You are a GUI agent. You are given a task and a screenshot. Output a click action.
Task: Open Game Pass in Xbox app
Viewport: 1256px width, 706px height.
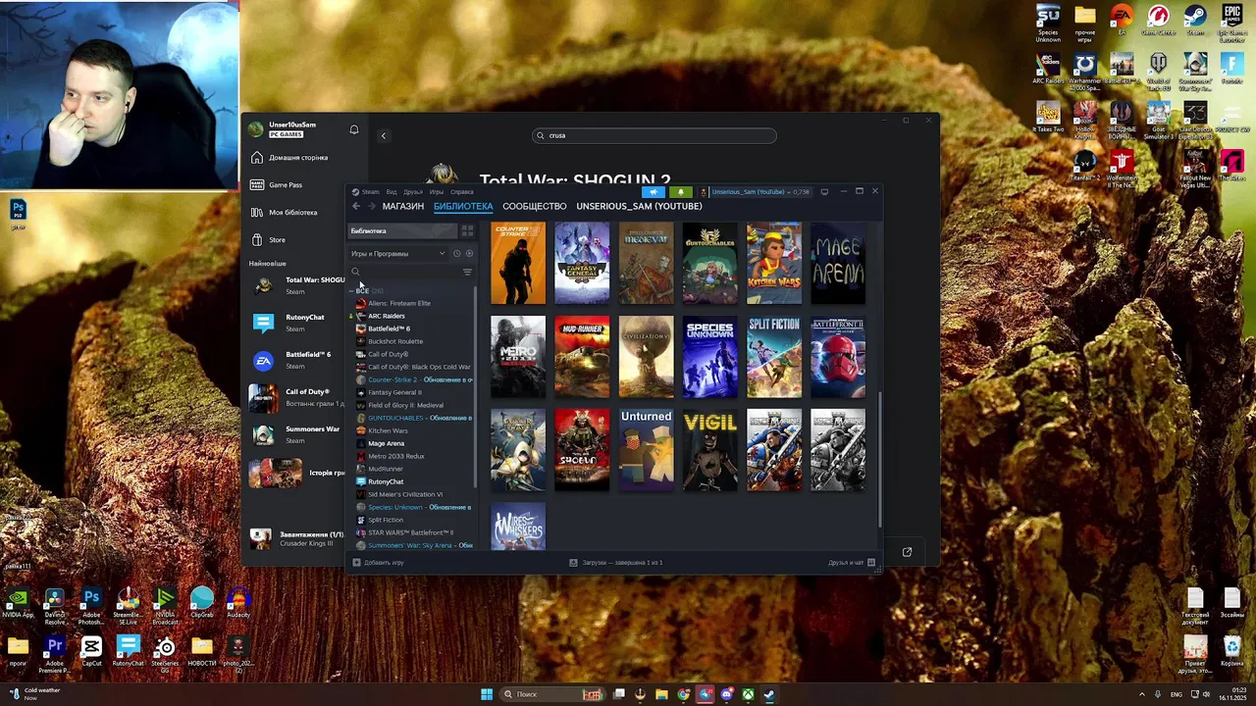[285, 184]
